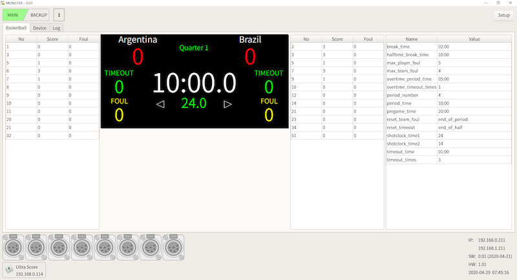
Task: Select the reset_team_foul value cell
Action: (x=474, y=120)
